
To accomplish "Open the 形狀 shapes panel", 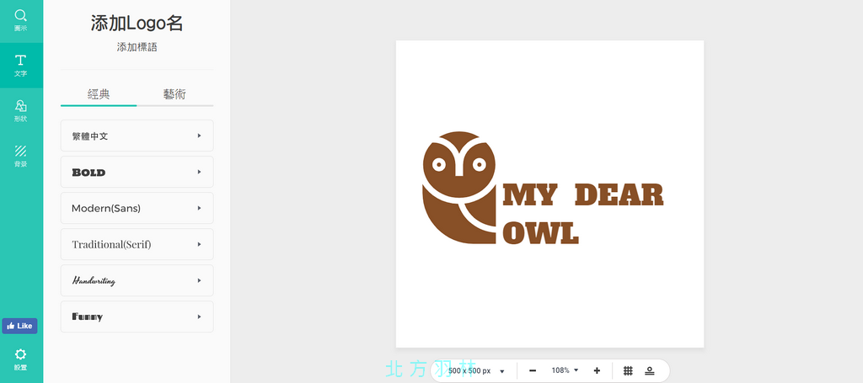I will (21, 110).
